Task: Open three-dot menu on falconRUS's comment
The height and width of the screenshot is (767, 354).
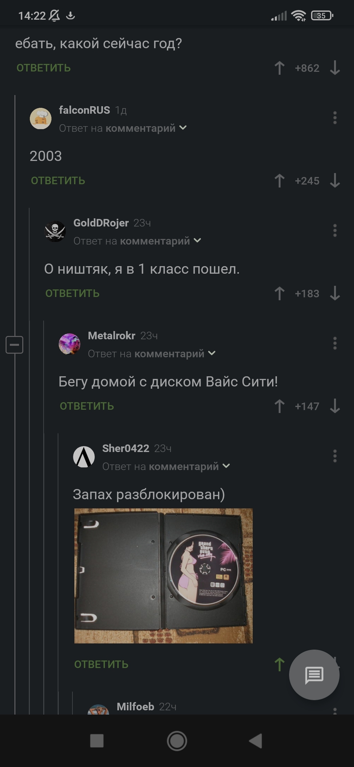Action: (335, 118)
